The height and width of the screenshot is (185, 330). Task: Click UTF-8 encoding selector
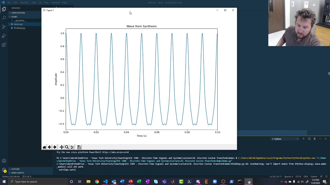298,177
